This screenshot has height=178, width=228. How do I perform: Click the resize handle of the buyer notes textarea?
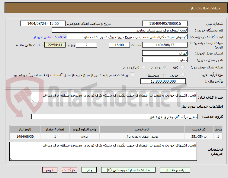pyautogui.click(x=11, y=159)
